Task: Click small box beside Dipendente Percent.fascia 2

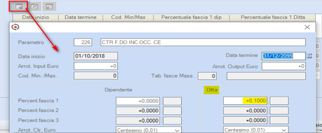Action: (172, 111)
